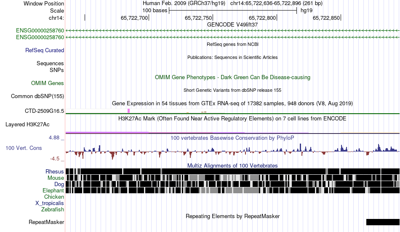The height and width of the screenshot is (232, 400).
Task: Click the pink GTEx expression bar
Action: click(128, 111)
